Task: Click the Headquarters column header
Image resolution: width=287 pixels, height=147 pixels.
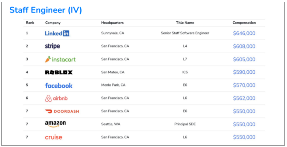Action: coord(113,23)
